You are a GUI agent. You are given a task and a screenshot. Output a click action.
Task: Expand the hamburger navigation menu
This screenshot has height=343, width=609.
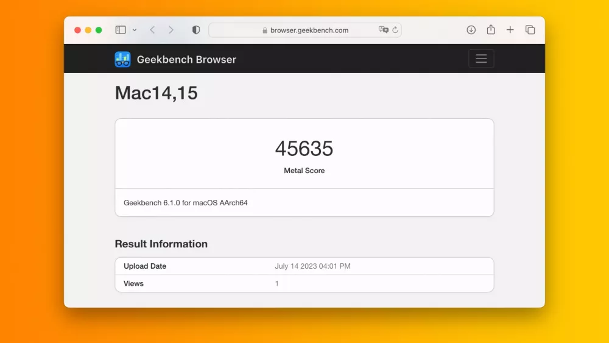pos(481,58)
